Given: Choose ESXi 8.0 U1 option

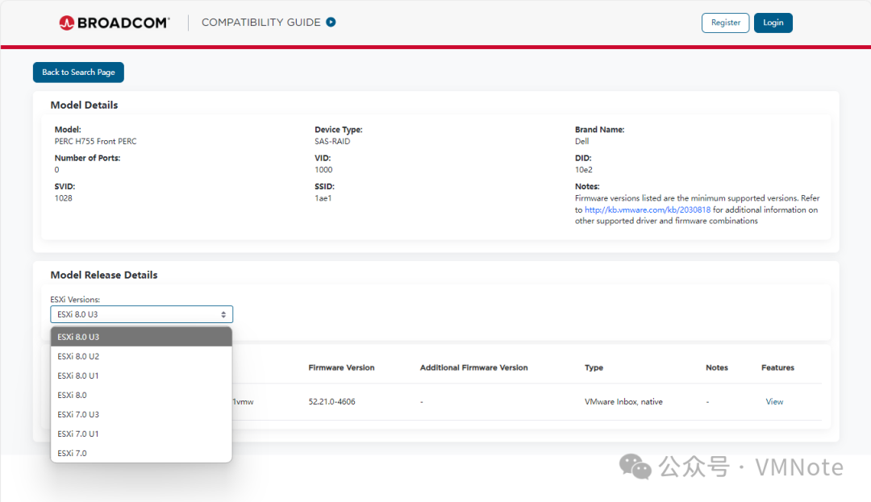Looking at the screenshot, I should tap(141, 375).
